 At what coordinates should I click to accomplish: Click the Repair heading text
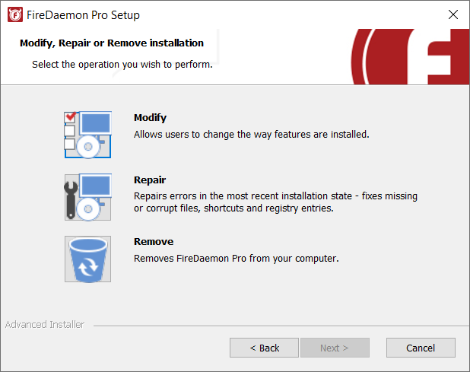150,180
